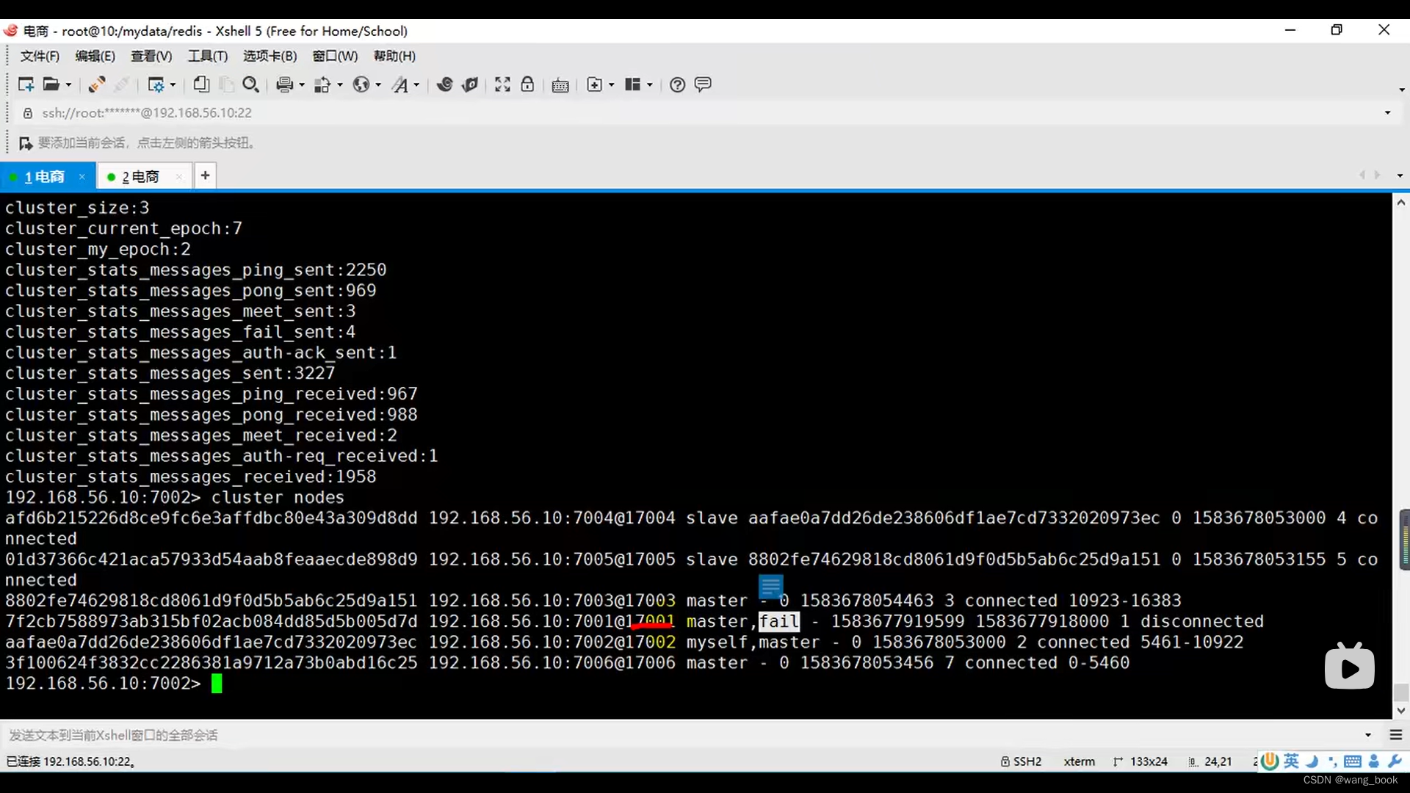
Task: Click the layout arrangement icon
Action: pyautogui.click(x=633, y=84)
